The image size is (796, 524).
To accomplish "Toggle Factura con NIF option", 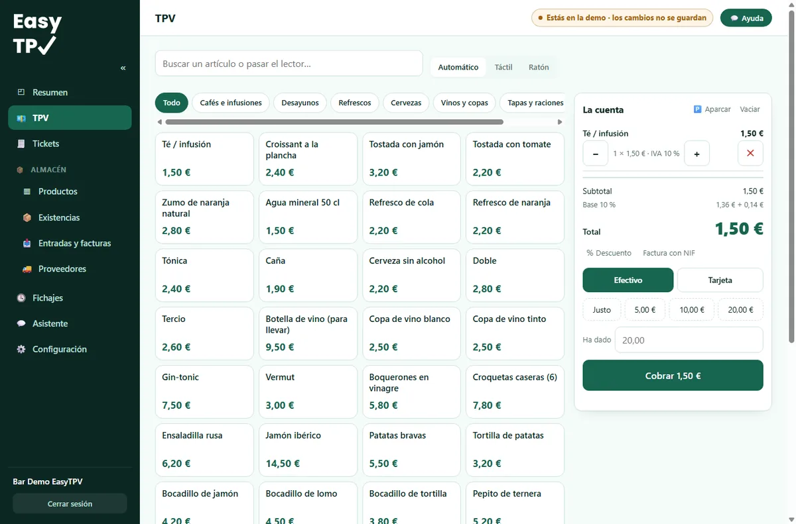I will 669,253.
